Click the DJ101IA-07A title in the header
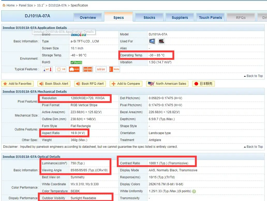This screenshot has width=267, height=201. click(x=38, y=16)
